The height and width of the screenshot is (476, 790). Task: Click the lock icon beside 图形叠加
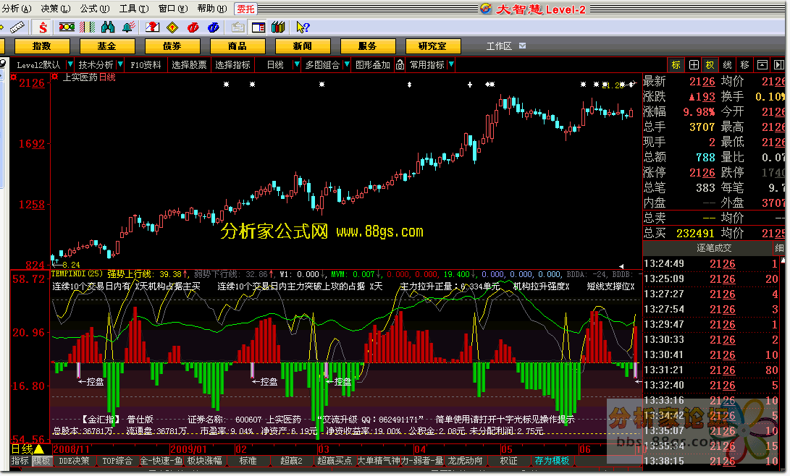coord(400,65)
